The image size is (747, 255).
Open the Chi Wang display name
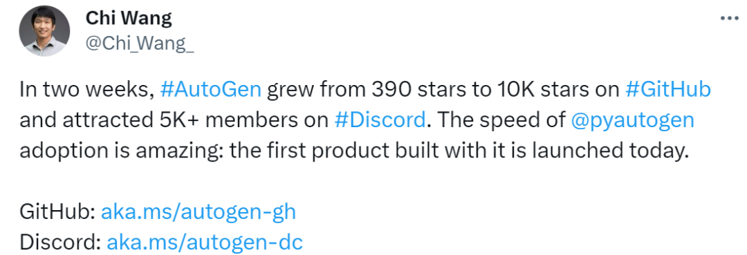(129, 19)
